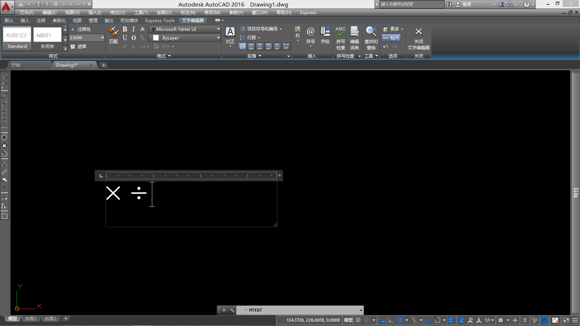Toggle Ortho mode in the status bar
Viewport: 580px width, 326px height.
point(391,320)
